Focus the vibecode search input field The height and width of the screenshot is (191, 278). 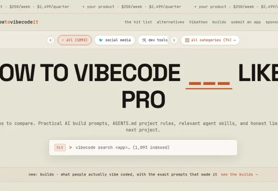(x=143, y=147)
